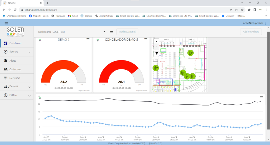
Task: Expand the Sensors sidebar section
Action: point(29,52)
